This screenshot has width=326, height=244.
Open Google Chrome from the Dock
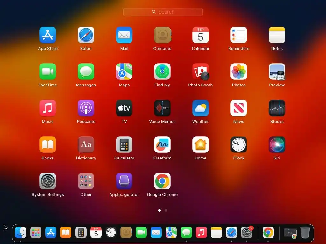click(268, 232)
